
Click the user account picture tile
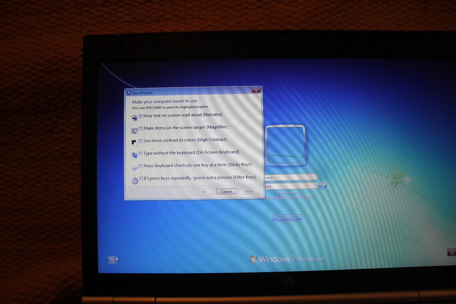[x=286, y=145]
